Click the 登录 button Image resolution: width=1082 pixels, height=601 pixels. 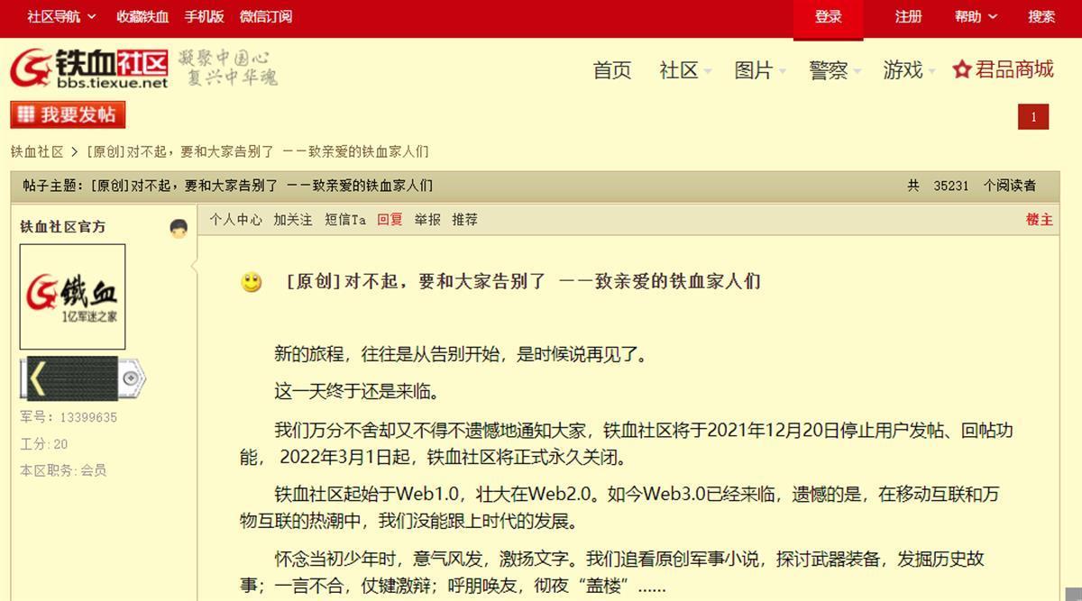(828, 16)
